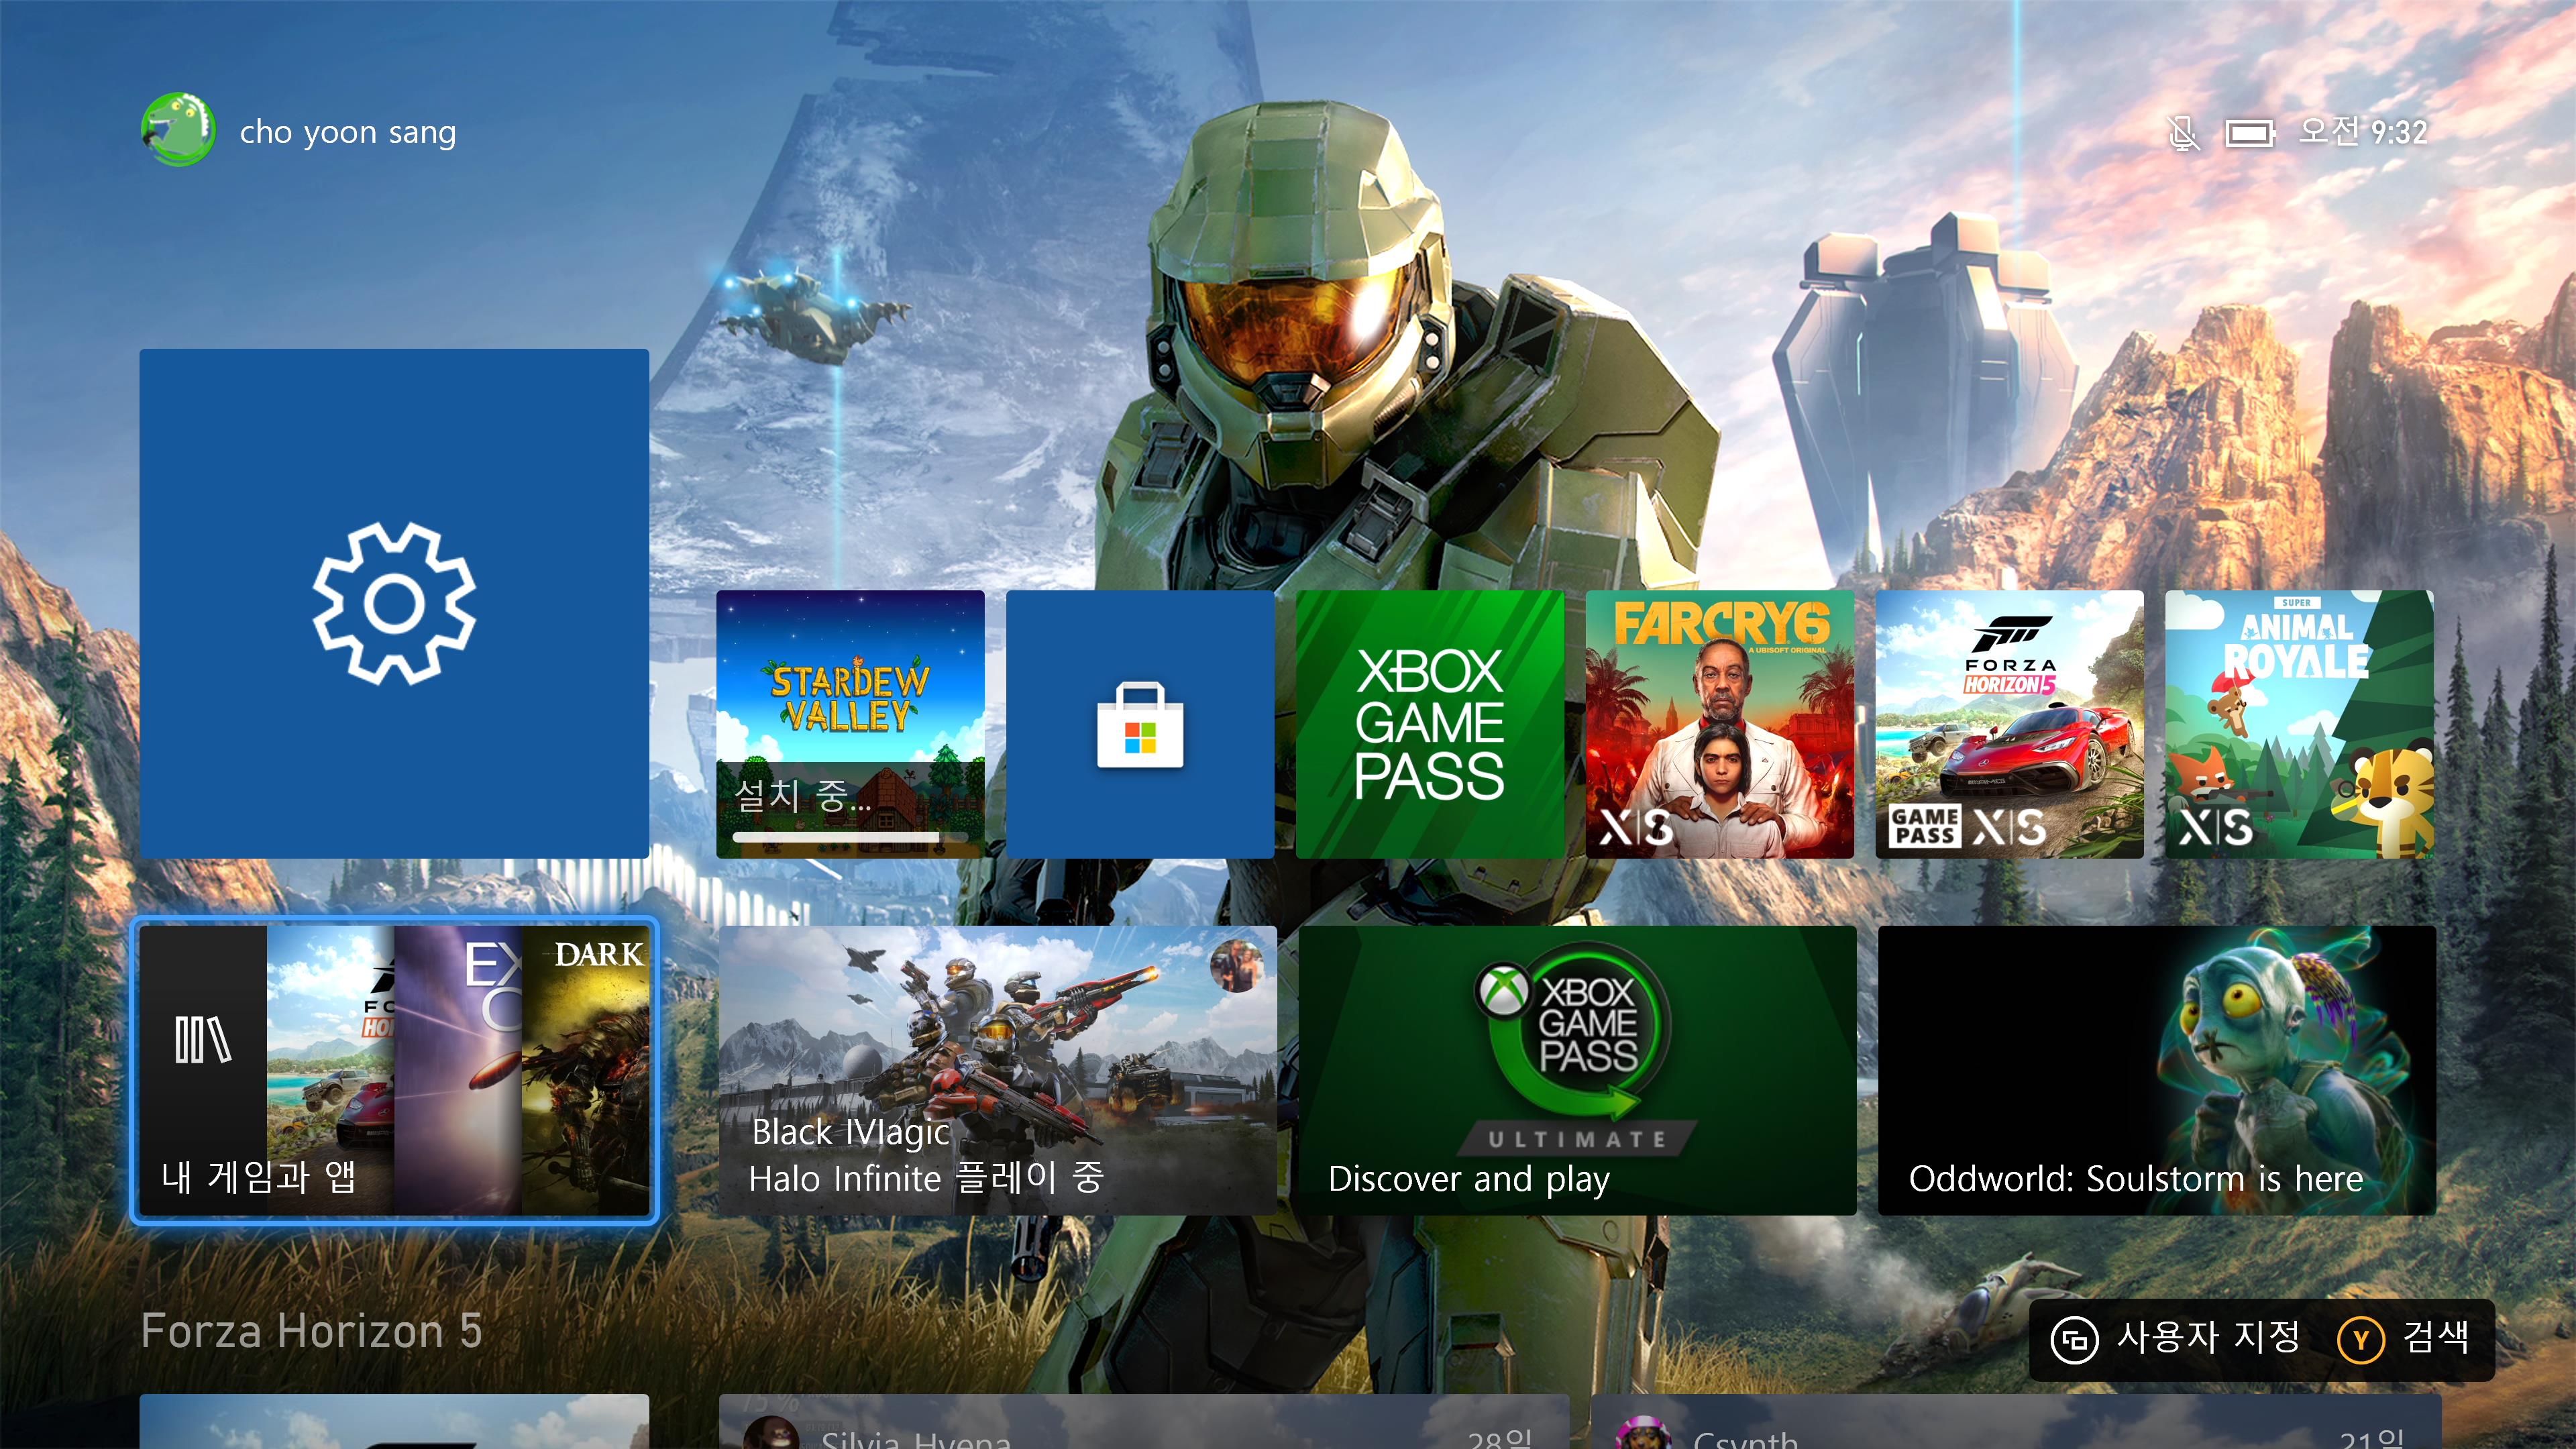The height and width of the screenshot is (1449, 2576).
Task: Click the cho yoon sang profile avatar
Action: click(178, 130)
